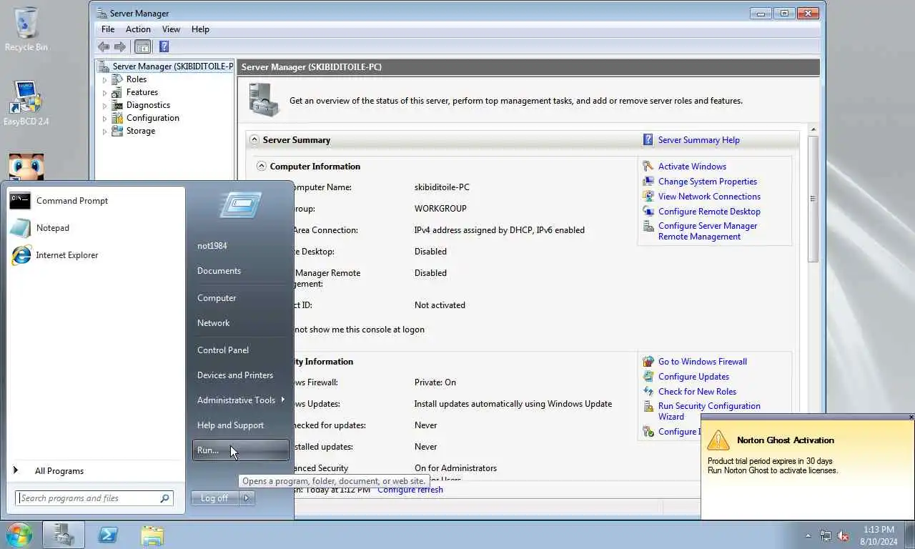Open the Action menu
Image resolution: width=915 pixels, height=549 pixels.
(138, 29)
